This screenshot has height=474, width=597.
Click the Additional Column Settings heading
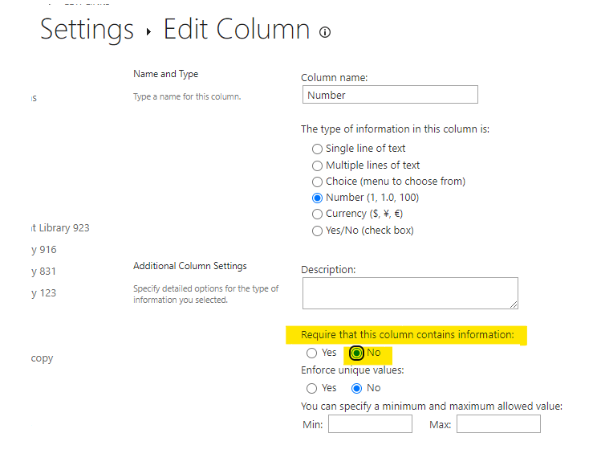(x=190, y=266)
